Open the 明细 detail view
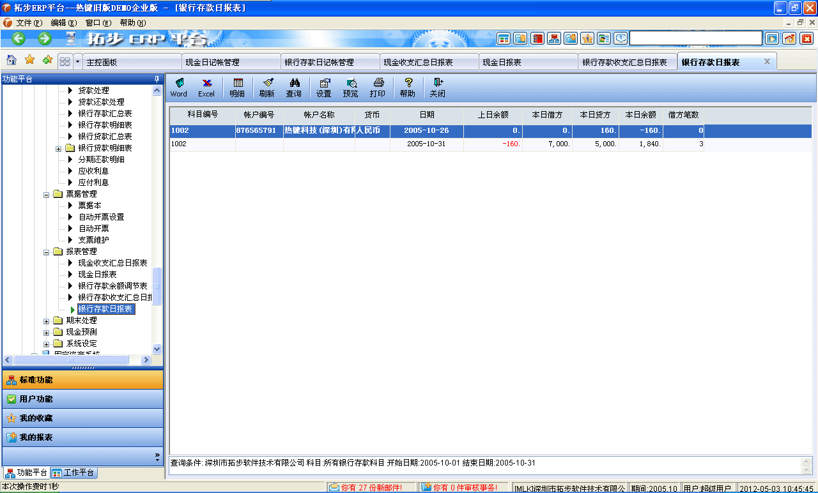The image size is (818, 493). [x=237, y=87]
